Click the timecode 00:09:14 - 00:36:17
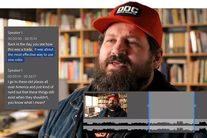Image resolution: width=207 pixels, height=138 pixels. point(22,76)
